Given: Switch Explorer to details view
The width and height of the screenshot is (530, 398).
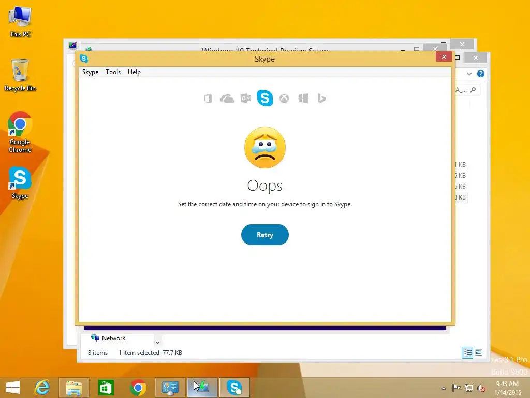Looking at the screenshot, I should pos(467,352).
